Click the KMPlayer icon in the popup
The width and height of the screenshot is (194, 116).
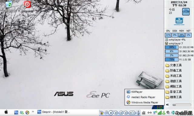pos(128,92)
